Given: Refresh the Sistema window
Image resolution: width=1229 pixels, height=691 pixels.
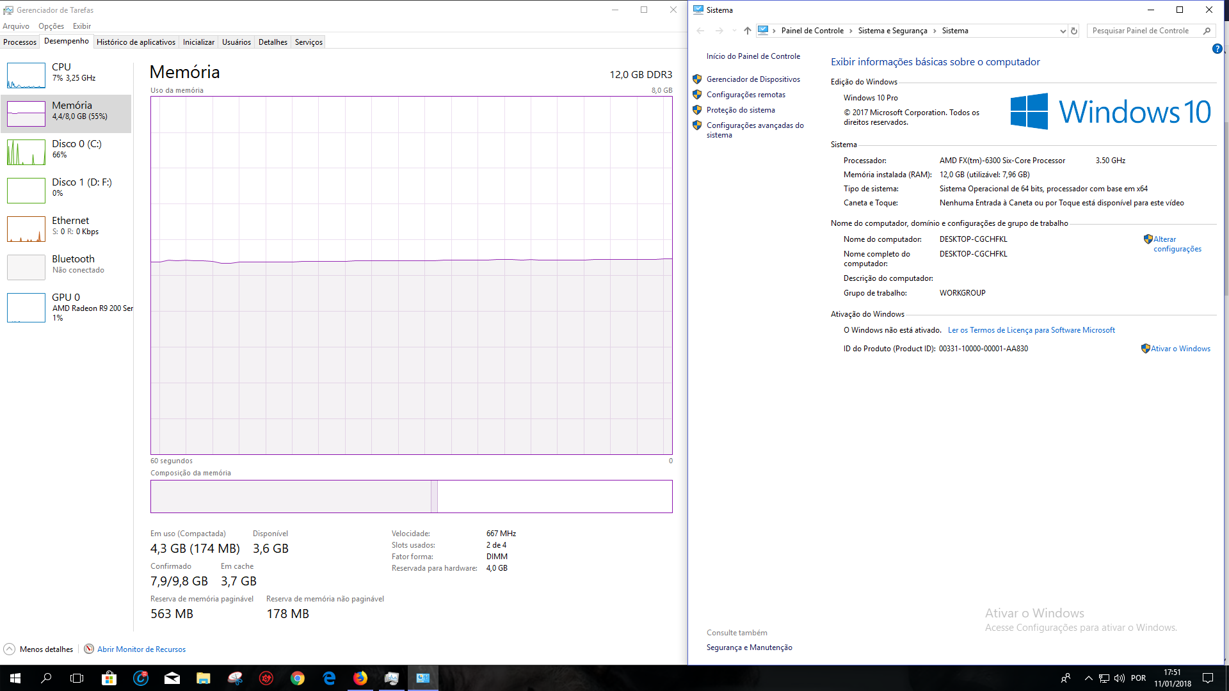Looking at the screenshot, I should click(1074, 31).
